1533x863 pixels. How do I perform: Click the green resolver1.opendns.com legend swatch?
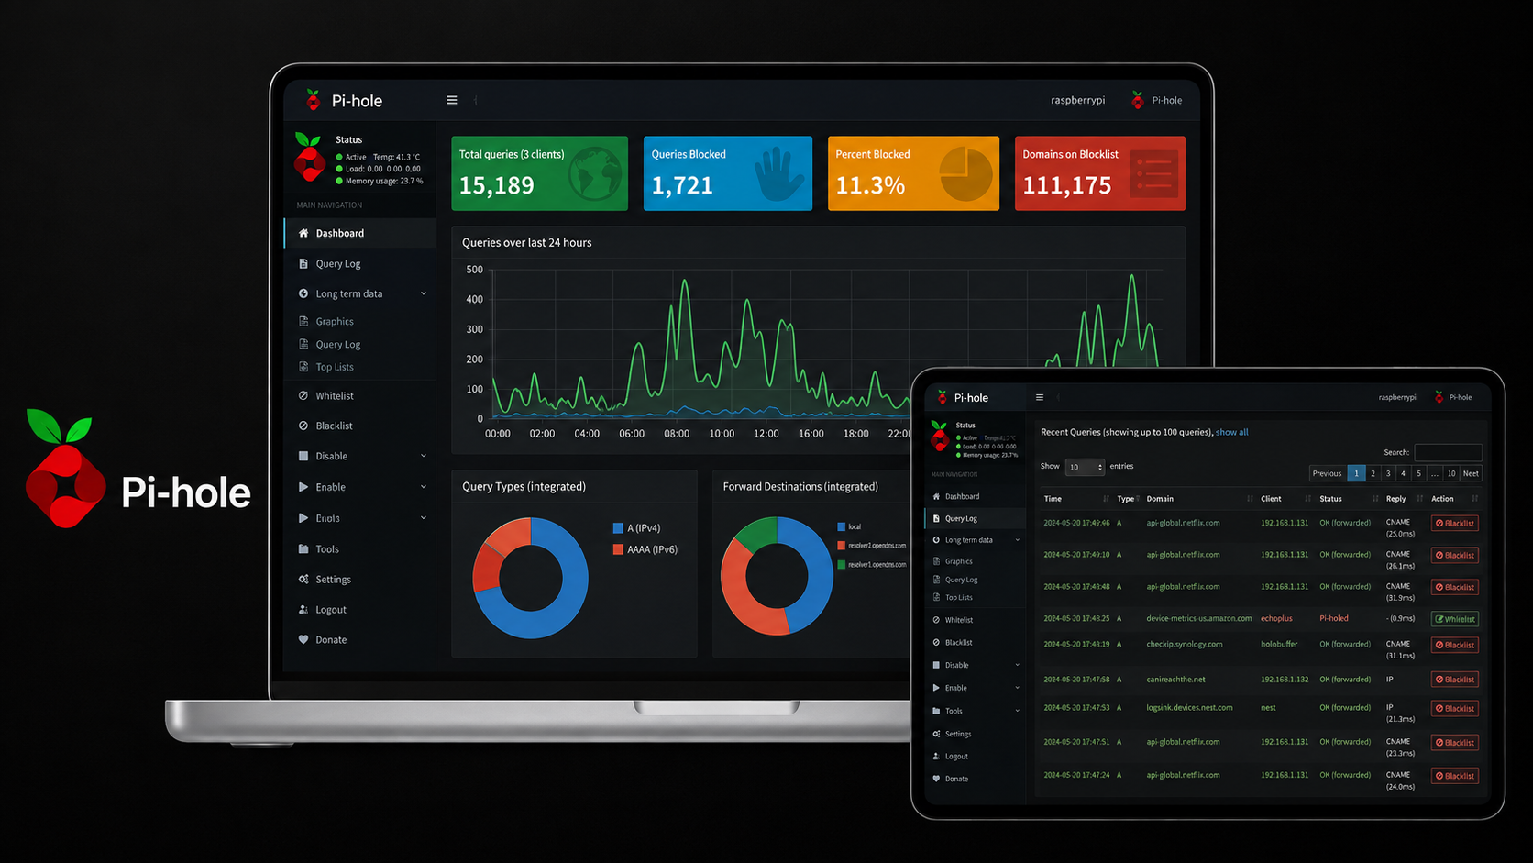tap(841, 564)
